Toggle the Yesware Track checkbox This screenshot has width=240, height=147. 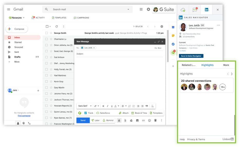[85, 113]
